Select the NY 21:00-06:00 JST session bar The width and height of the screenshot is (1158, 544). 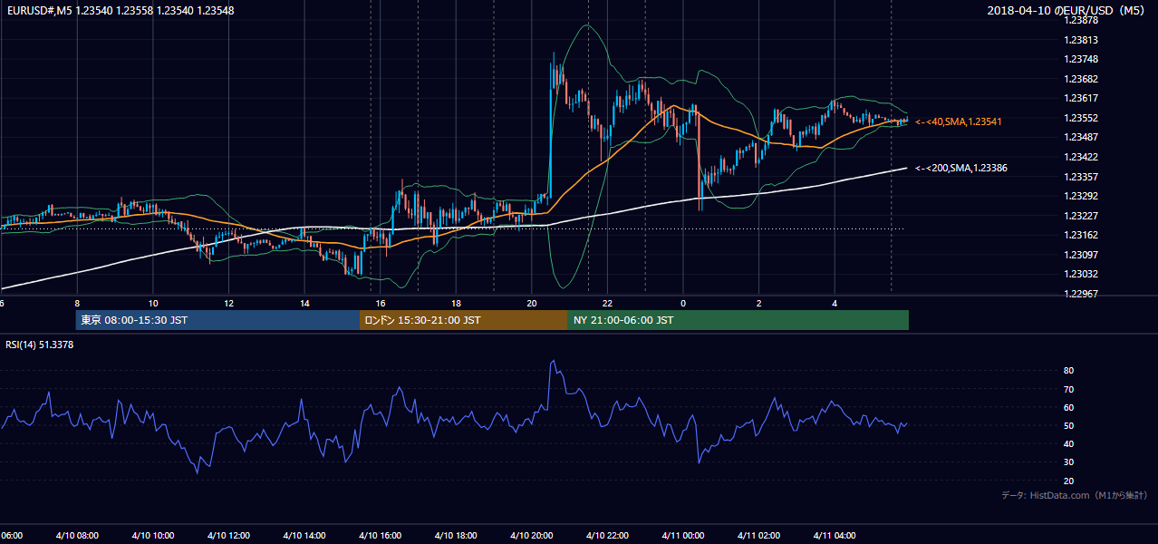click(x=738, y=320)
